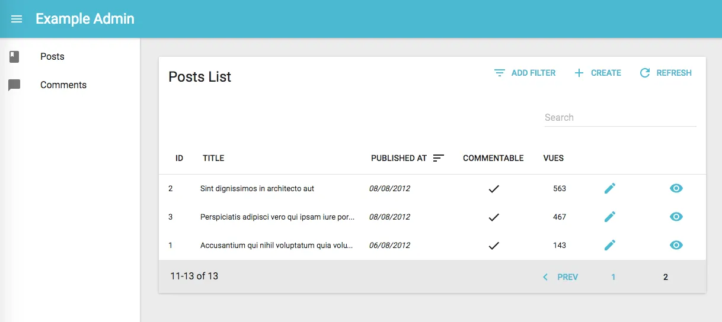The height and width of the screenshot is (322, 722).
Task: Show post 3 using eye icon
Action: tap(676, 217)
